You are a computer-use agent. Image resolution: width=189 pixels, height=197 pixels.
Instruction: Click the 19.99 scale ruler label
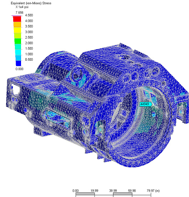[94, 191]
